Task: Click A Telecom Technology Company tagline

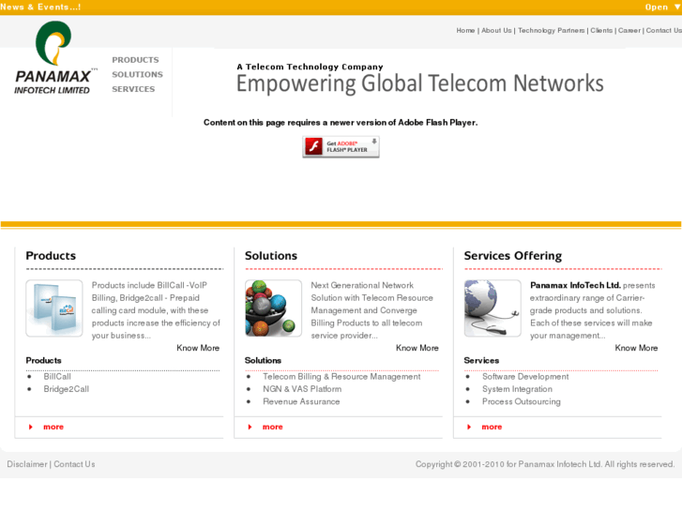Action: 311,67
